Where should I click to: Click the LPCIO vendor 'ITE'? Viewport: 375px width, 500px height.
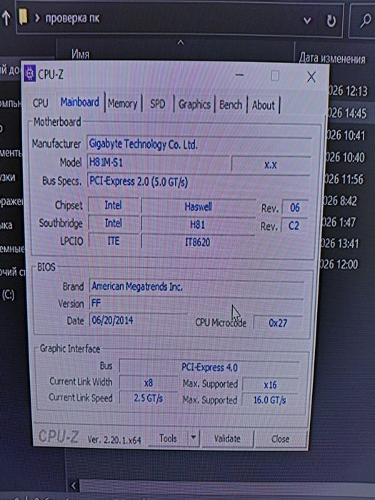click(x=114, y=241)
